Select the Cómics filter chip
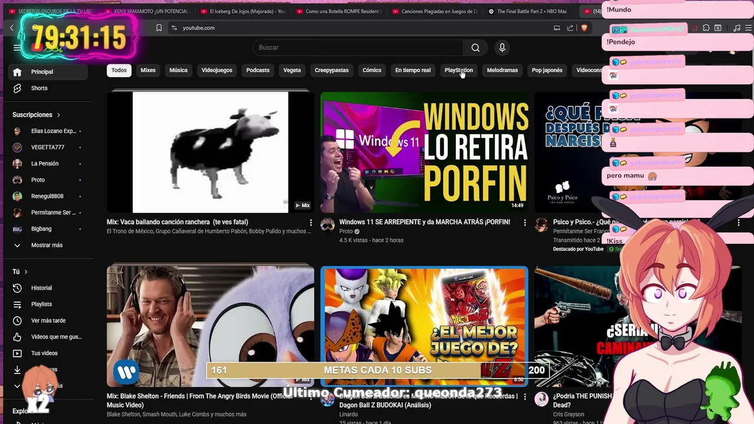This screenshot has height=424, width=754. [x=372, y=70]
